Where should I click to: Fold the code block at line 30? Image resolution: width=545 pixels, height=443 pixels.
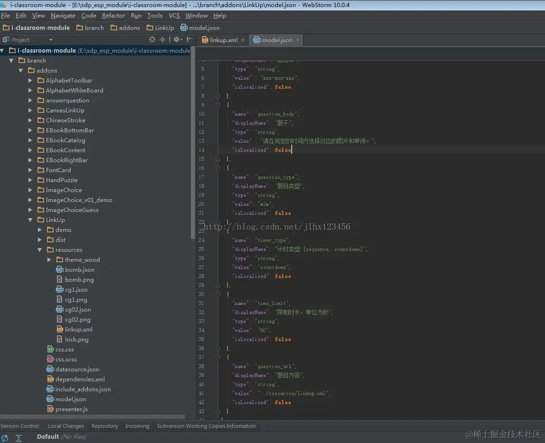pyautogui.click(x=218, y=294)
